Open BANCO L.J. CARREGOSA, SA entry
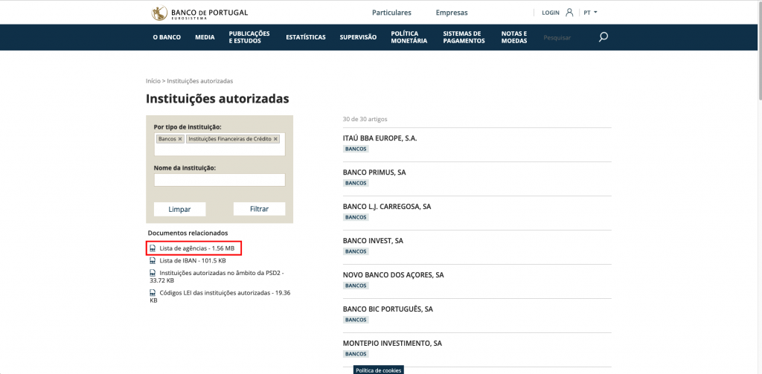The width and height of the screenshot is (762, 374). coord(387,207)
